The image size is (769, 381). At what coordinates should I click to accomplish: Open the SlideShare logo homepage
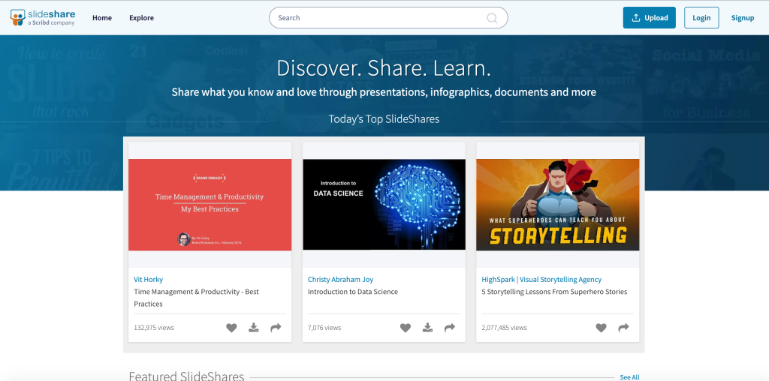tap(42, 17)
